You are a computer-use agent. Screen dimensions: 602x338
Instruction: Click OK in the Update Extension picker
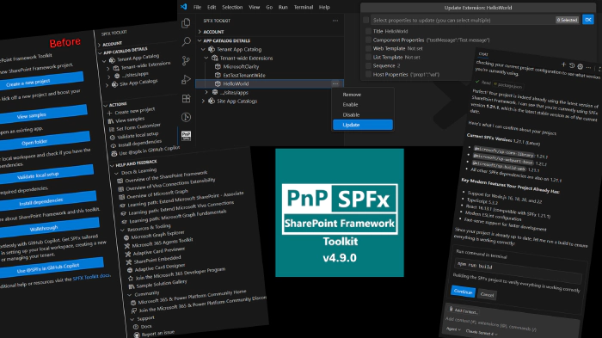click(x=587, y=20)
